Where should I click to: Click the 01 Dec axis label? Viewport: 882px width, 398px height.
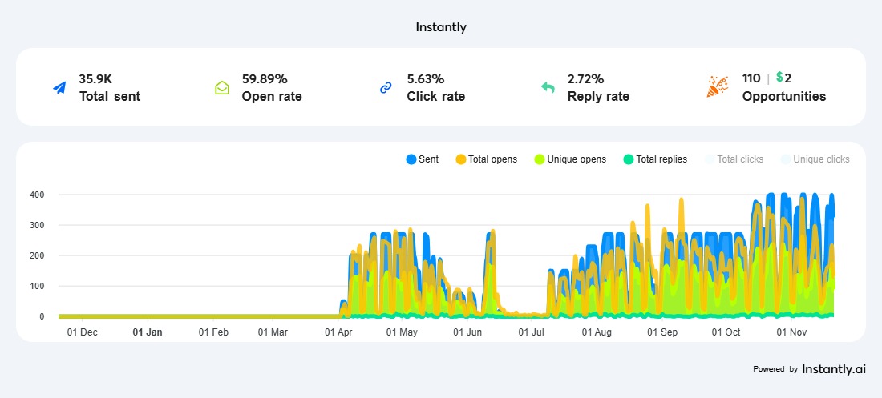coord(82,332)
